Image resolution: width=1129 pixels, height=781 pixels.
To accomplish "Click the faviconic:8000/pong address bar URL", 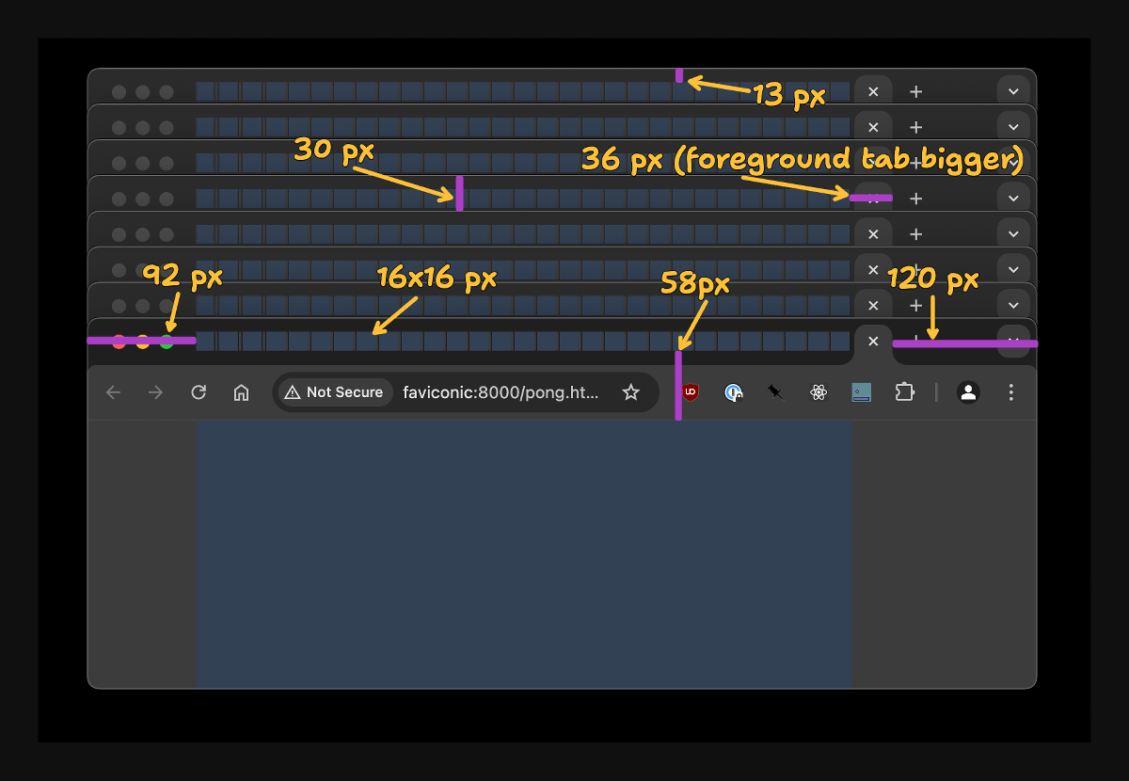I will point(501,392).
